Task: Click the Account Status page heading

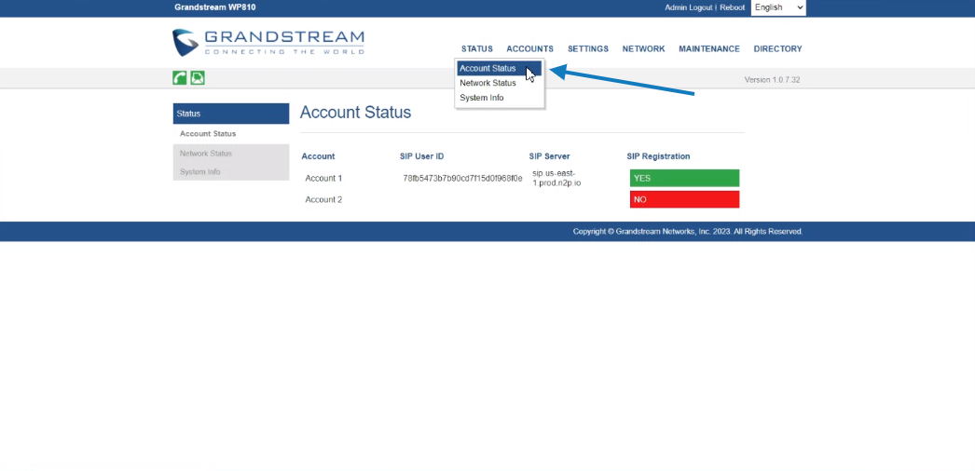Action: point(356,113)
